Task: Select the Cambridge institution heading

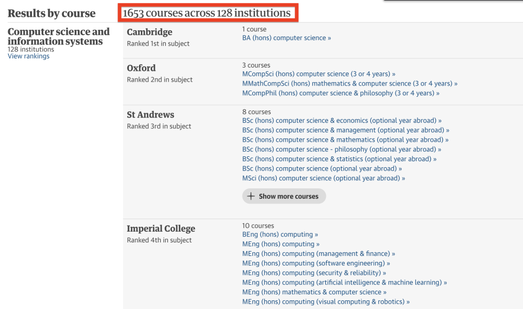Action: (149, 32)
